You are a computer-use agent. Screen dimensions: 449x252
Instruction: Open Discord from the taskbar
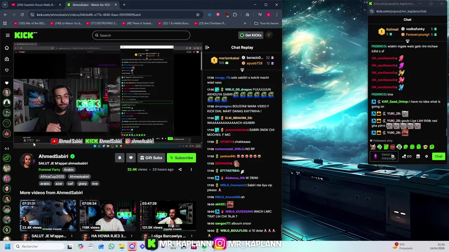point(132,246)
